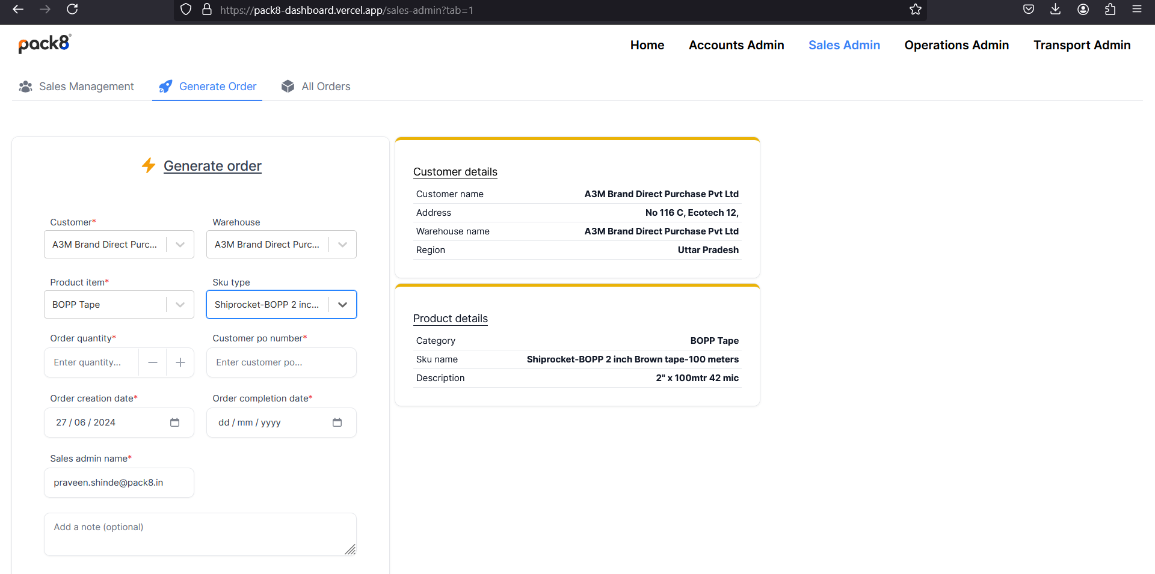Click the Uttar Pradesh region value
Image resolution: width=1155 pixels, height=574 pixels.
(x=708, y=250)
